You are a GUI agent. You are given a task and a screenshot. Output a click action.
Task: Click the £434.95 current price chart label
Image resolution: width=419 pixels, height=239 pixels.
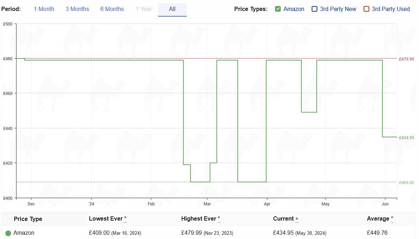click(x=406, y=138)
